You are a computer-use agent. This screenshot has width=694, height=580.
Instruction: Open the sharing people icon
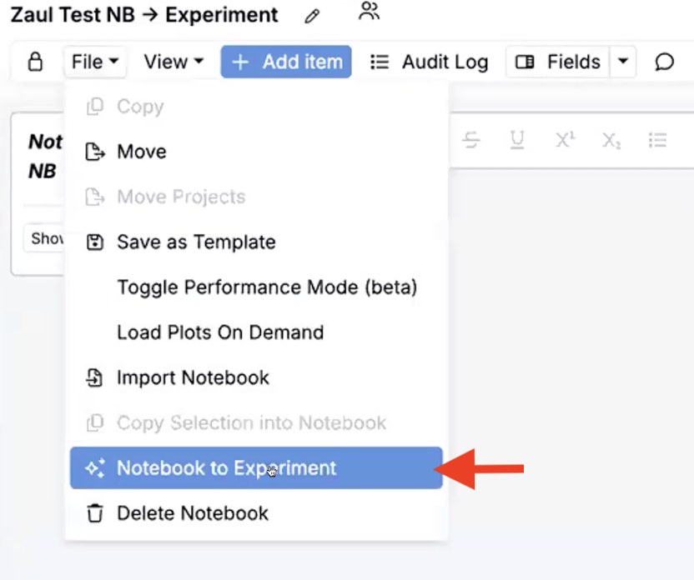[x=370, y=11]
